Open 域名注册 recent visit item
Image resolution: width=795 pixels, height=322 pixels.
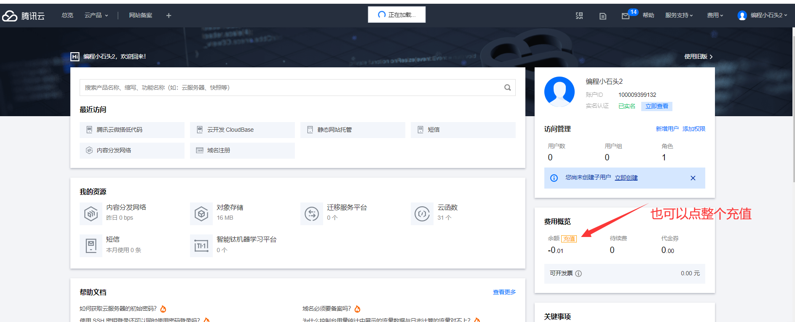pyautogui.click(x=242, y=150)
